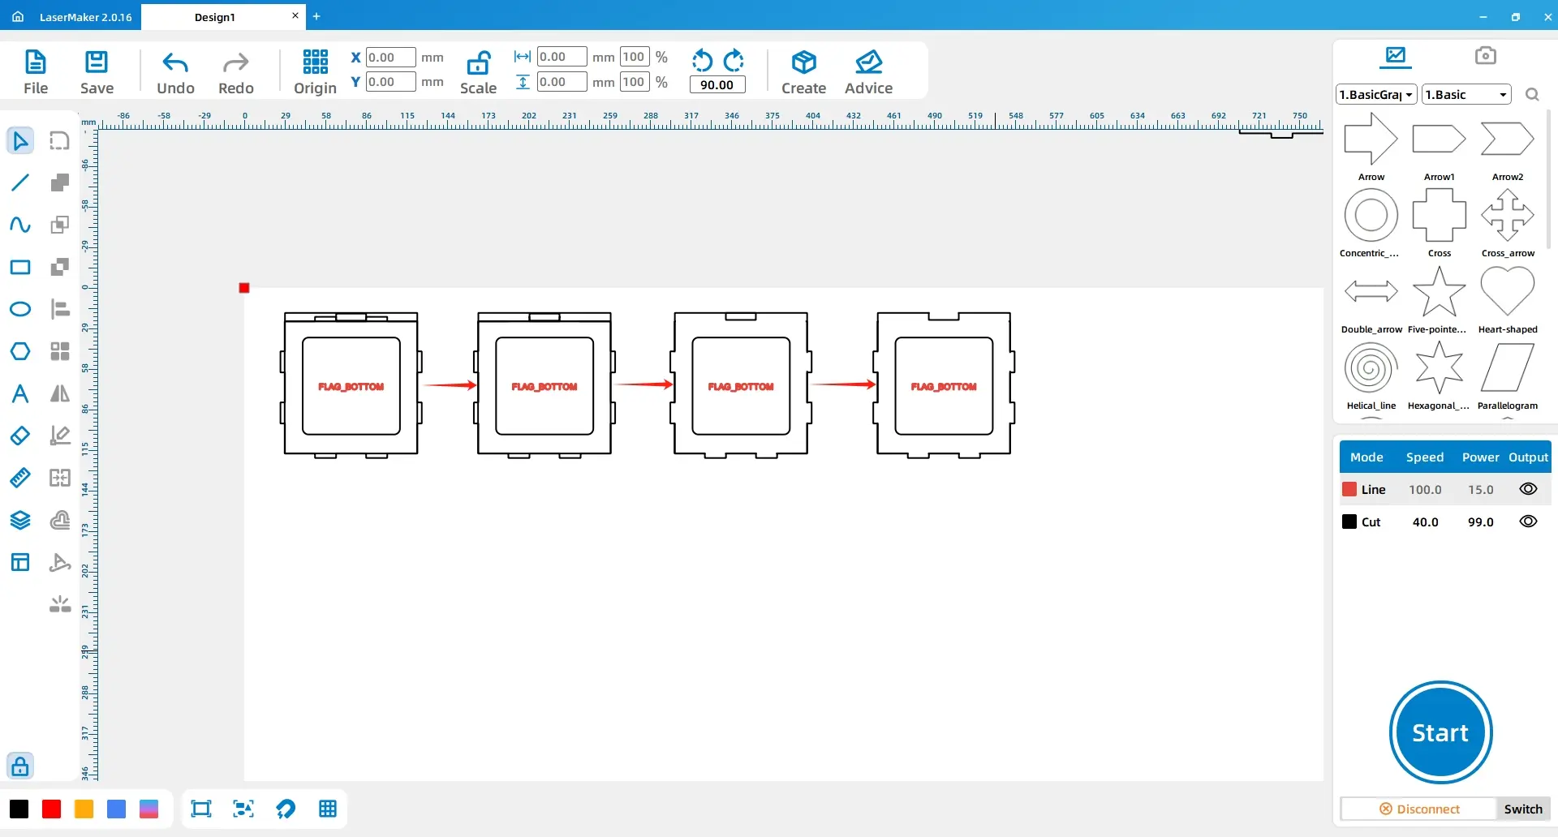The image size is (1558, 837).
Task: Pick the black color swatch
Action: point(19,809)
